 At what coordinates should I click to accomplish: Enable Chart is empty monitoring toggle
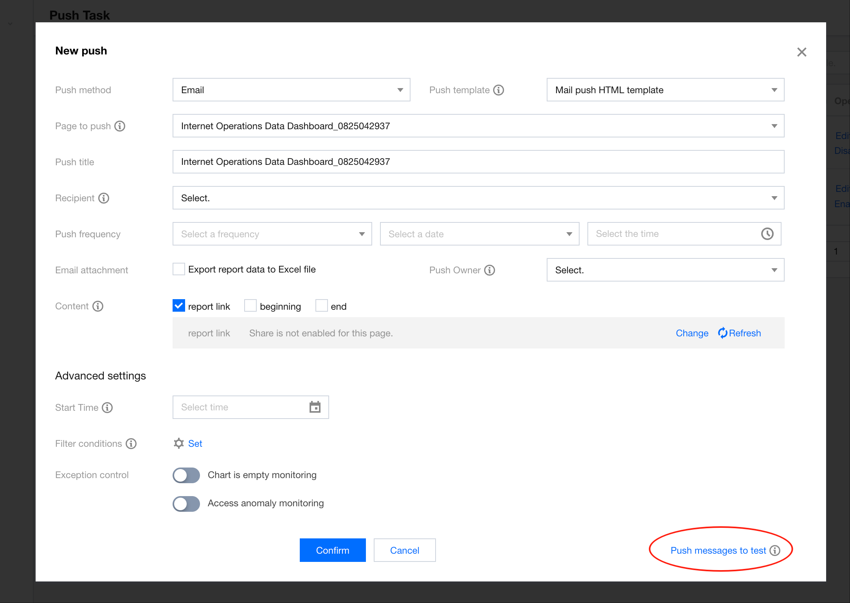coord(186,475)
